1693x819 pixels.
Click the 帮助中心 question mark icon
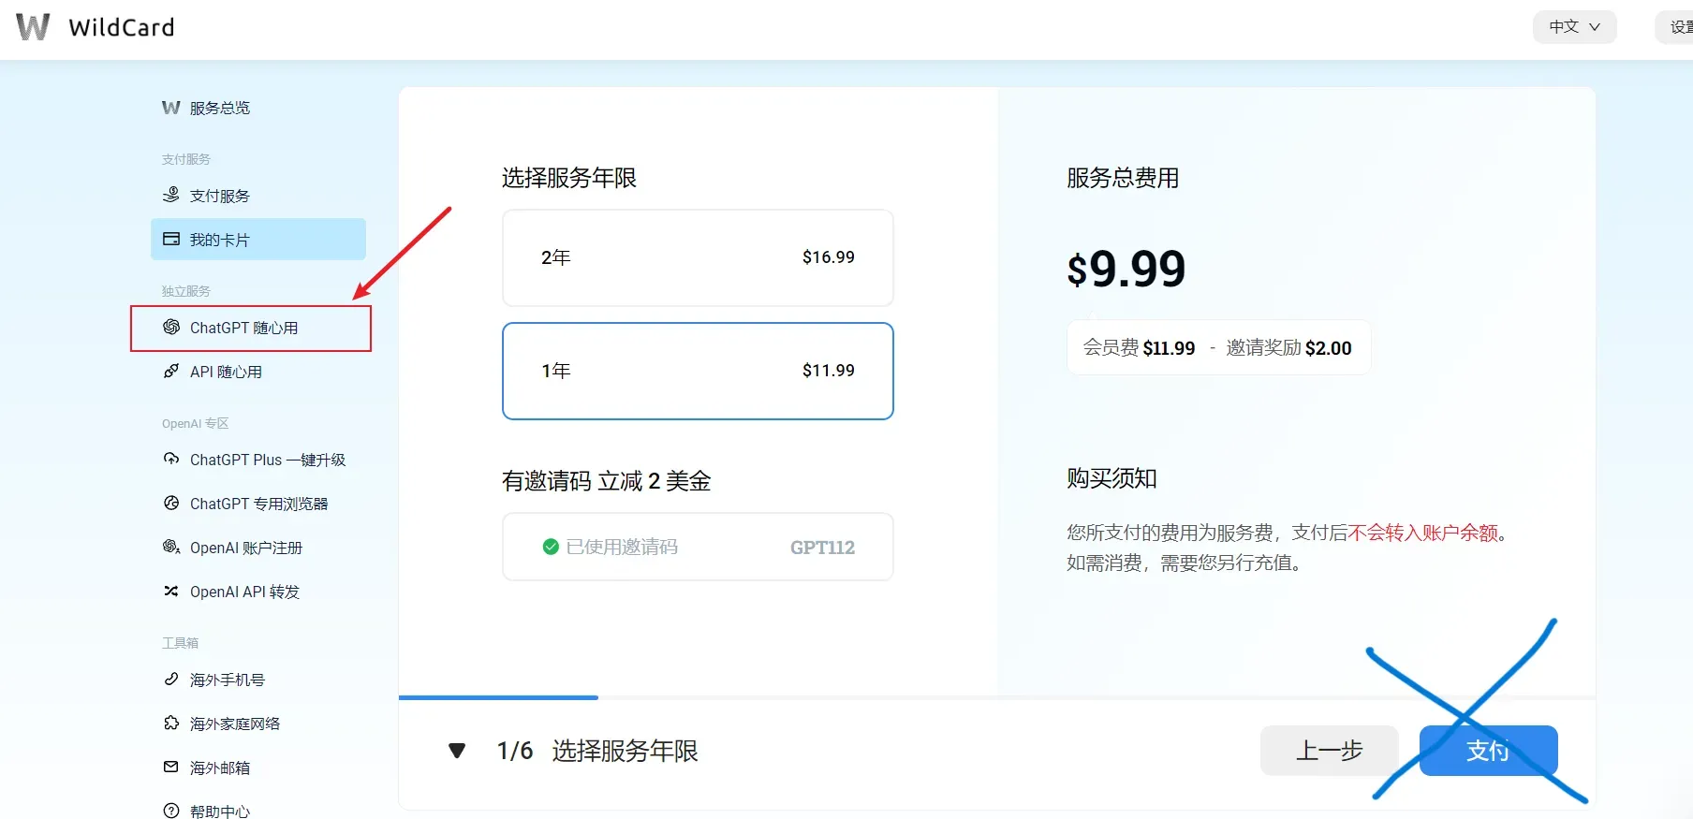tap(171, 811)
